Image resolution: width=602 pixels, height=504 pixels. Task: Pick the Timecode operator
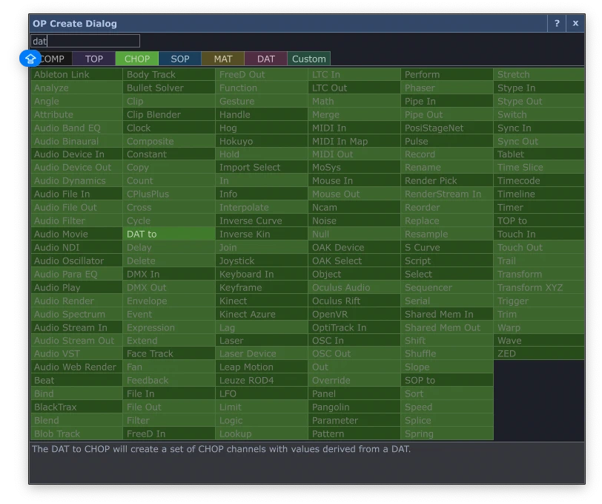click(539, 180)
